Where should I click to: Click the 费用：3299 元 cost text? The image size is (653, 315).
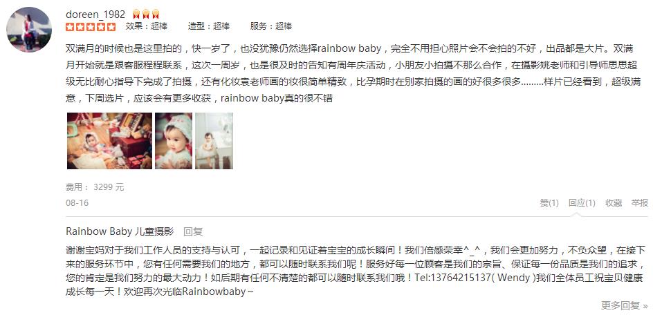click(x=95, y=187)
